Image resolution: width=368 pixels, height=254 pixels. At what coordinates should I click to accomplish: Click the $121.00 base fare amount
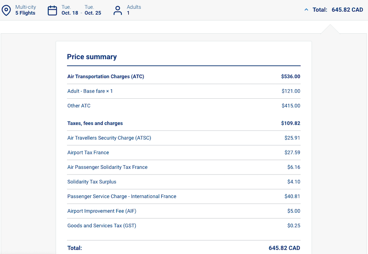(x=291, y=91)
